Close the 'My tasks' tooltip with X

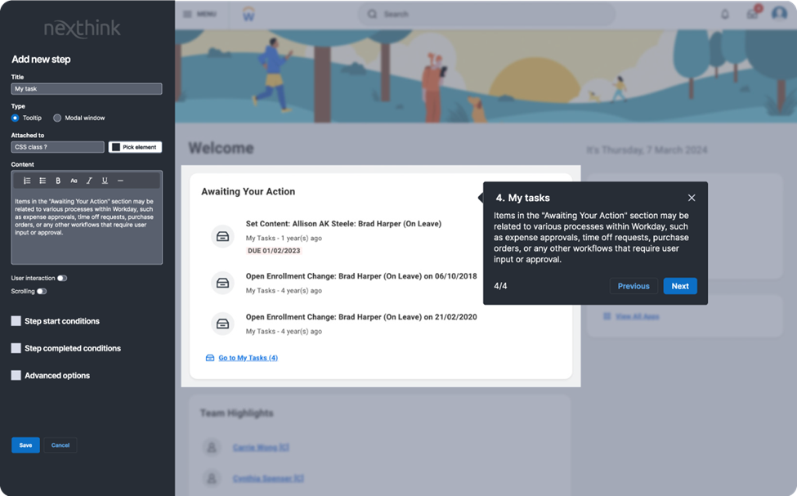[692, 198]
